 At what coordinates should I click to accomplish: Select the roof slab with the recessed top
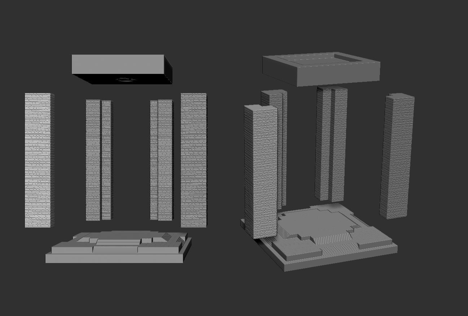click(x=321, y=70)
